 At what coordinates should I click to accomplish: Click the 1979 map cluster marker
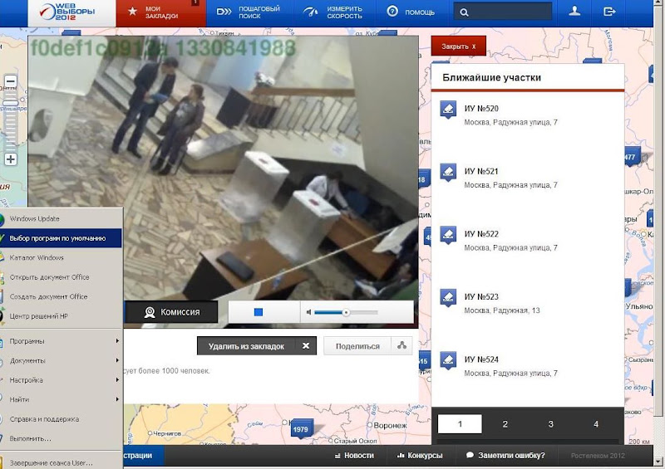point(301,429)
